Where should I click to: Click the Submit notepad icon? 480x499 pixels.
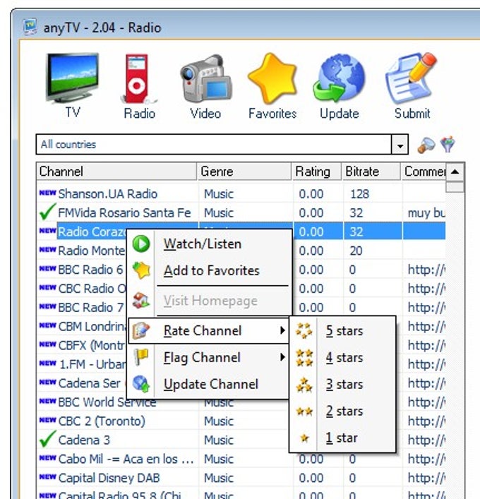[412, 78]
